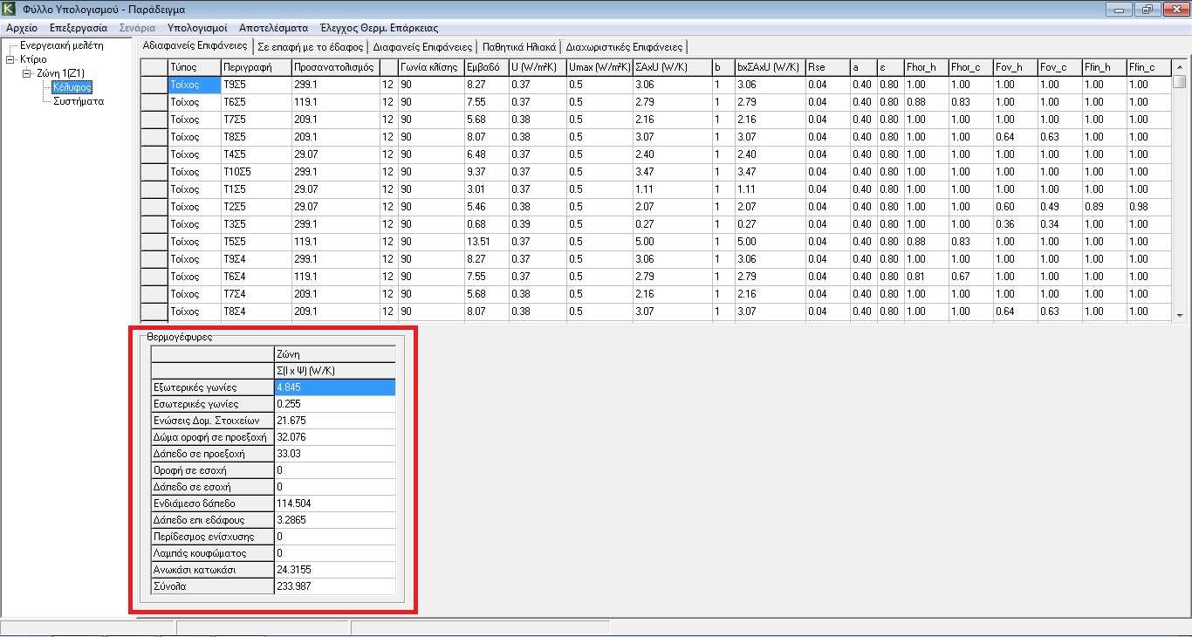Select the Εξωτερικές γωνίες value 4.845
Image resolution: width=1192 pixels, height=637 pixels.
[335, 387]
